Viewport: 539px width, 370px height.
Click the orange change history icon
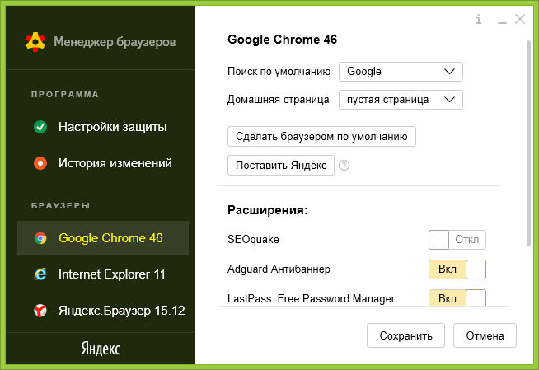40,163
